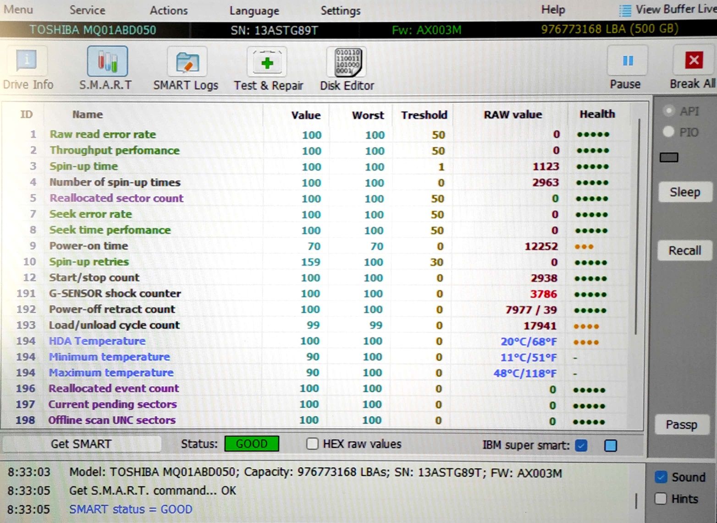Click the green GOOD status indicator
The image size is (717, 523).
tap(252, 444)
